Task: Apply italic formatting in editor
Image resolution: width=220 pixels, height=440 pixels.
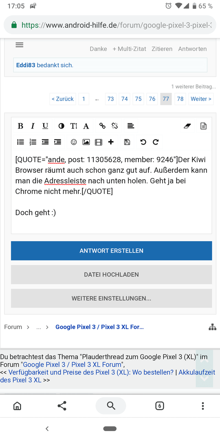Action: (x=33, y=126)
